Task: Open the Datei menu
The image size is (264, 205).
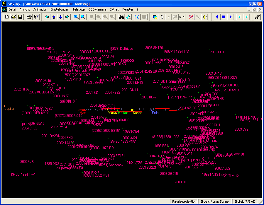Action: pos(12,9)
